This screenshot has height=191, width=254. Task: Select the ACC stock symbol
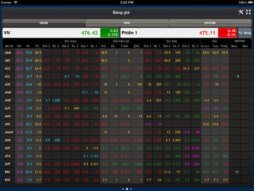pos(7,68)
